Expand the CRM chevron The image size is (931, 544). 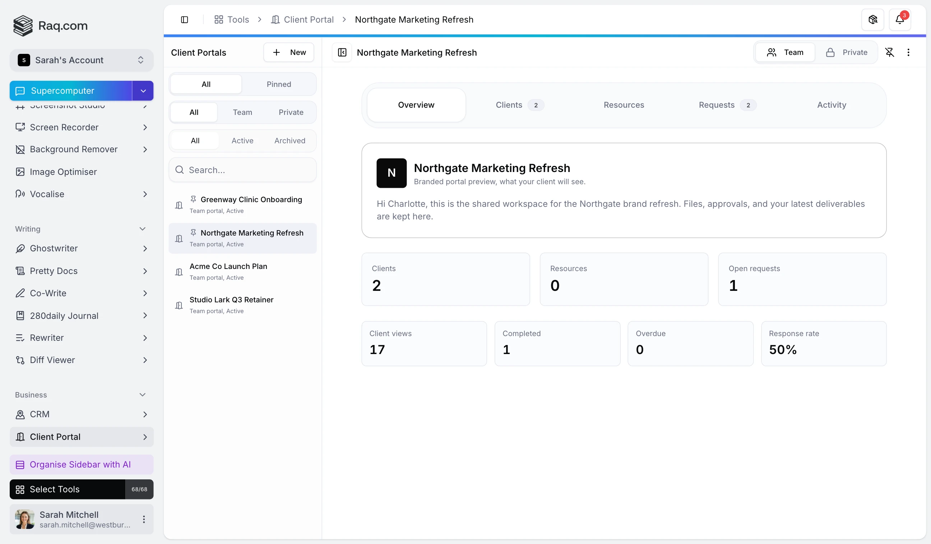point(145,414)
